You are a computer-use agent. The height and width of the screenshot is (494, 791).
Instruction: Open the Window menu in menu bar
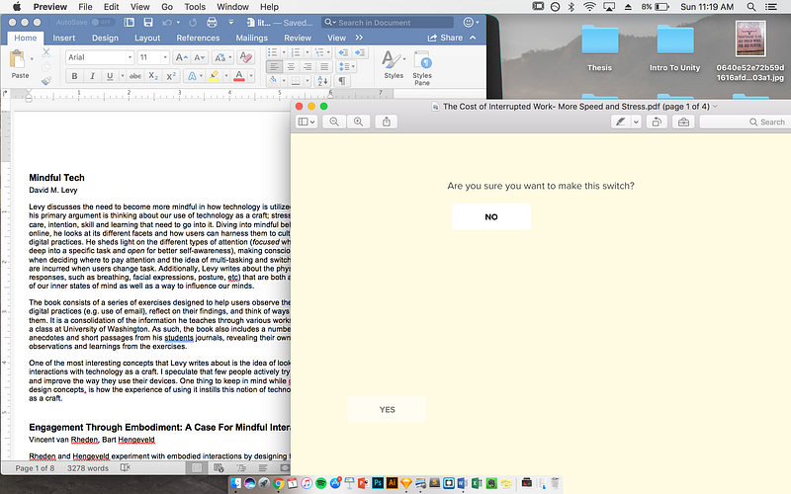coord(232,7)
